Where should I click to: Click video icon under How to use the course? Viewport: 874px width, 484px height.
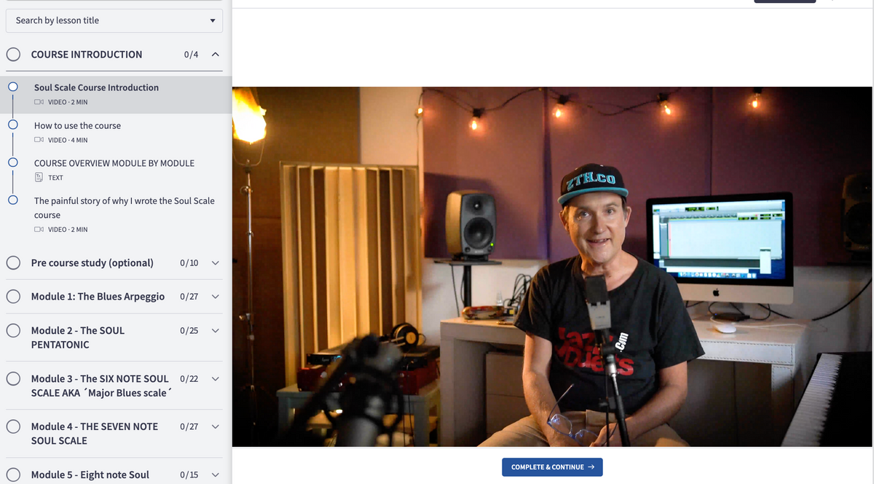(39, 140)
